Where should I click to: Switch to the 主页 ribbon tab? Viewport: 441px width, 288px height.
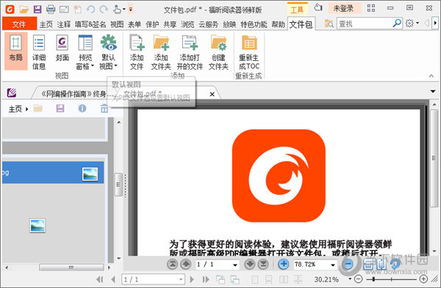point(46,24)
